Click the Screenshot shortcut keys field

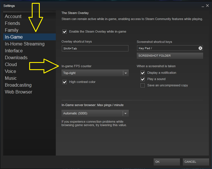pos(167,48)
